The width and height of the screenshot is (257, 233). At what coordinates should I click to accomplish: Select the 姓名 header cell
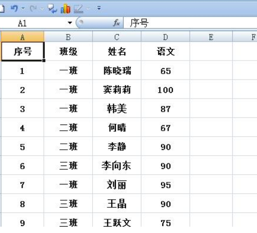click(117, 52)
